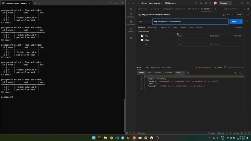The width and height of the screenshot is (251, 141).
Task: Open the trash icon in status bar
Action: point(242,133)
